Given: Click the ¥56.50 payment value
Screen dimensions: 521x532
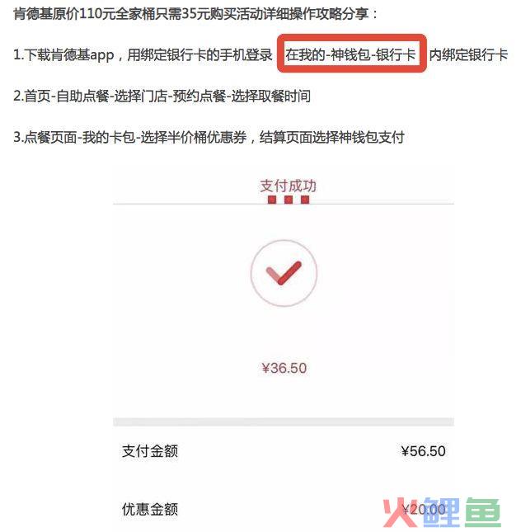Looking at the screenshot, I should [x=423, y=451].
